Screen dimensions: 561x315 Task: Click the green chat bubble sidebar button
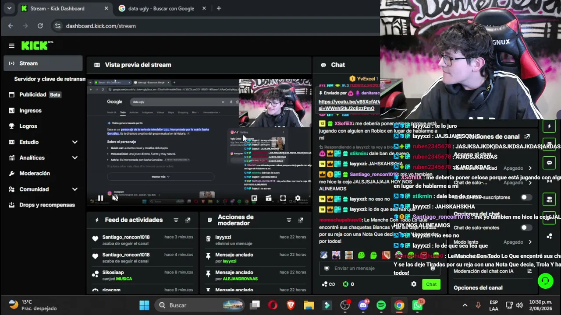pyautogui.click(x=549, y=162)
